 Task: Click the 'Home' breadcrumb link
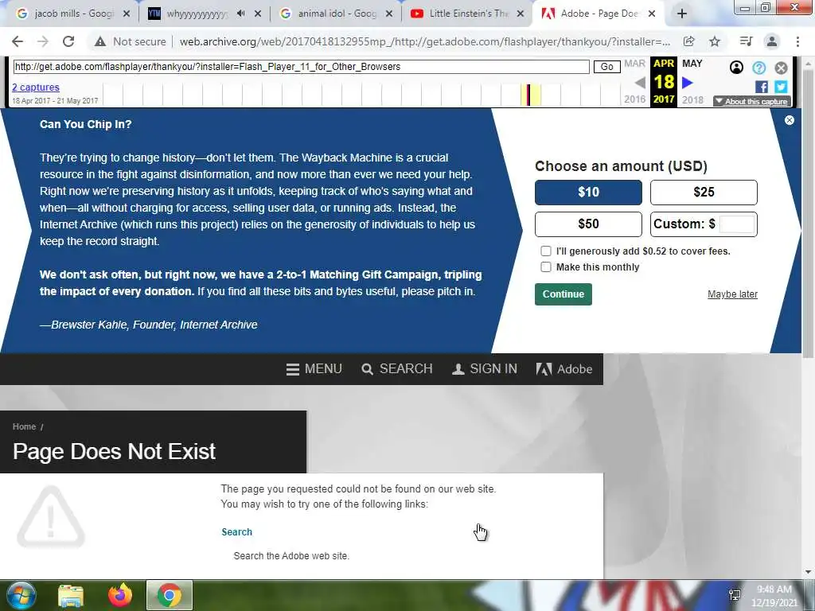click(24, 426)
